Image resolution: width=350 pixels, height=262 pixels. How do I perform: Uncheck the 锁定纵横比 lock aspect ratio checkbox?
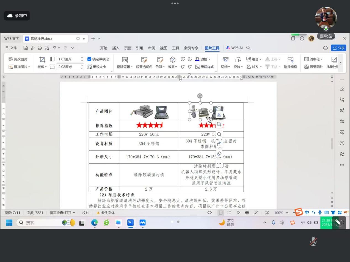89,59
